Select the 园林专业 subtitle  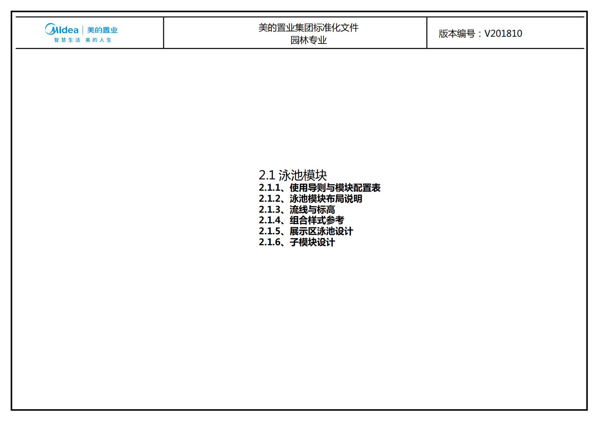point(308,40)
